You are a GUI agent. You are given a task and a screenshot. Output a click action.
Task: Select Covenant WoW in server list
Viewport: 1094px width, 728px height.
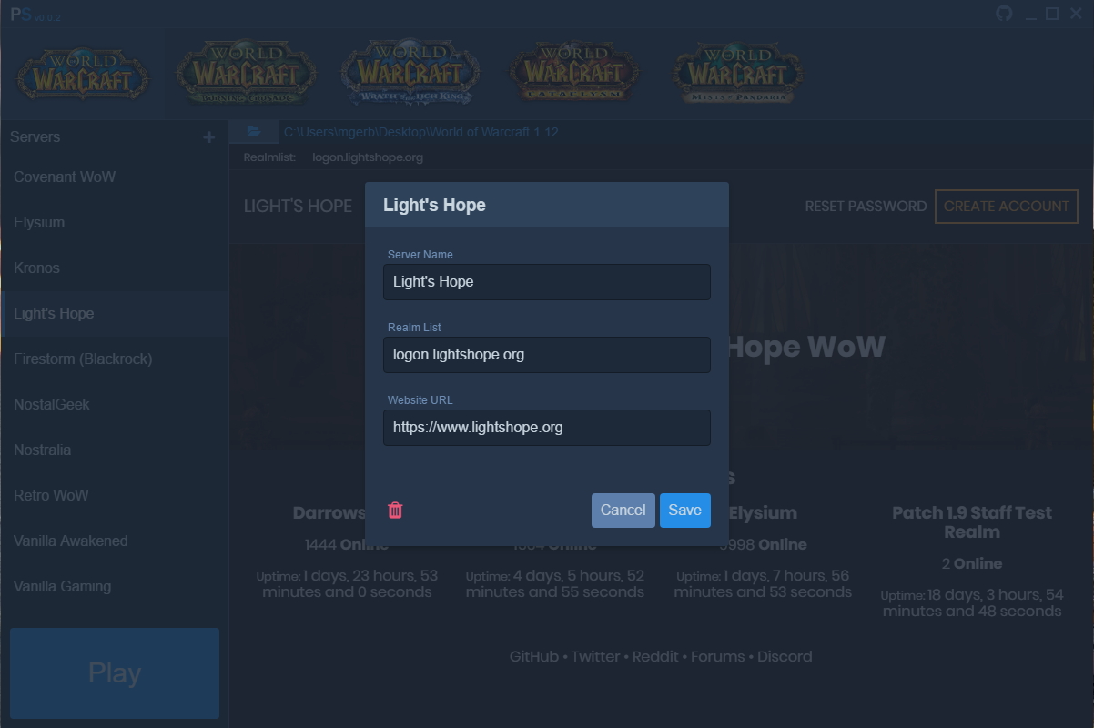coord(65,177)
